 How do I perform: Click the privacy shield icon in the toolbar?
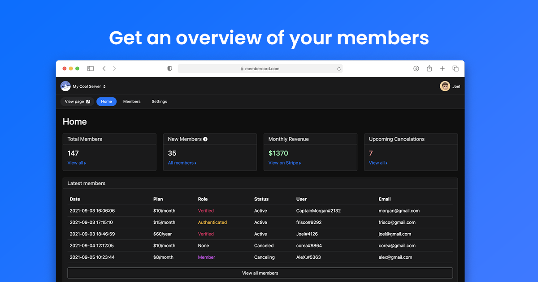[169, 68]
